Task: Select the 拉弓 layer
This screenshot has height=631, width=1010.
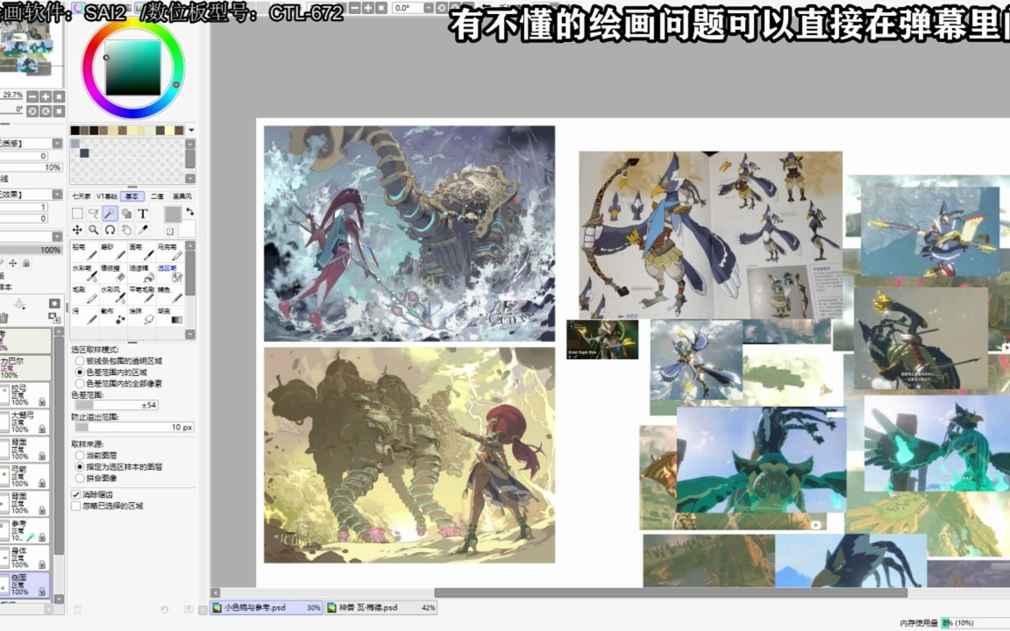Action: [25, 396]
